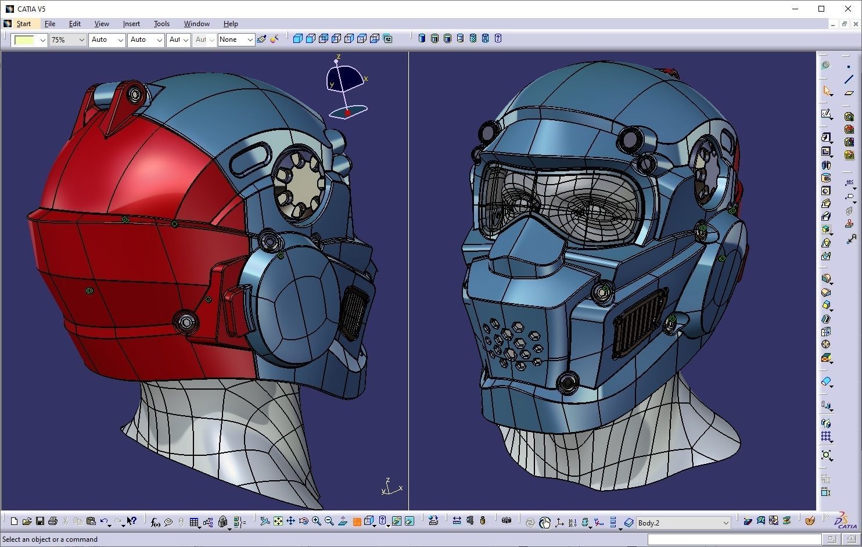Click the Point tool in right toolbar
The image size is (862, 547).
click(849, 67)
